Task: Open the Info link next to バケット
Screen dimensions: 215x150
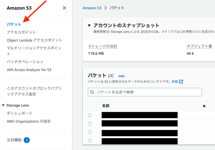Action: [x=121, y=76]
